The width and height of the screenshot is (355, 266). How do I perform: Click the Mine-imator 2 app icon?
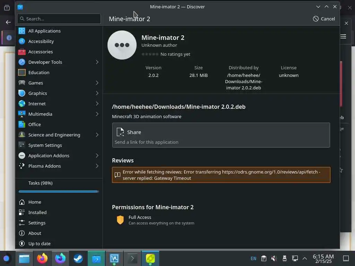coord(122,45)
